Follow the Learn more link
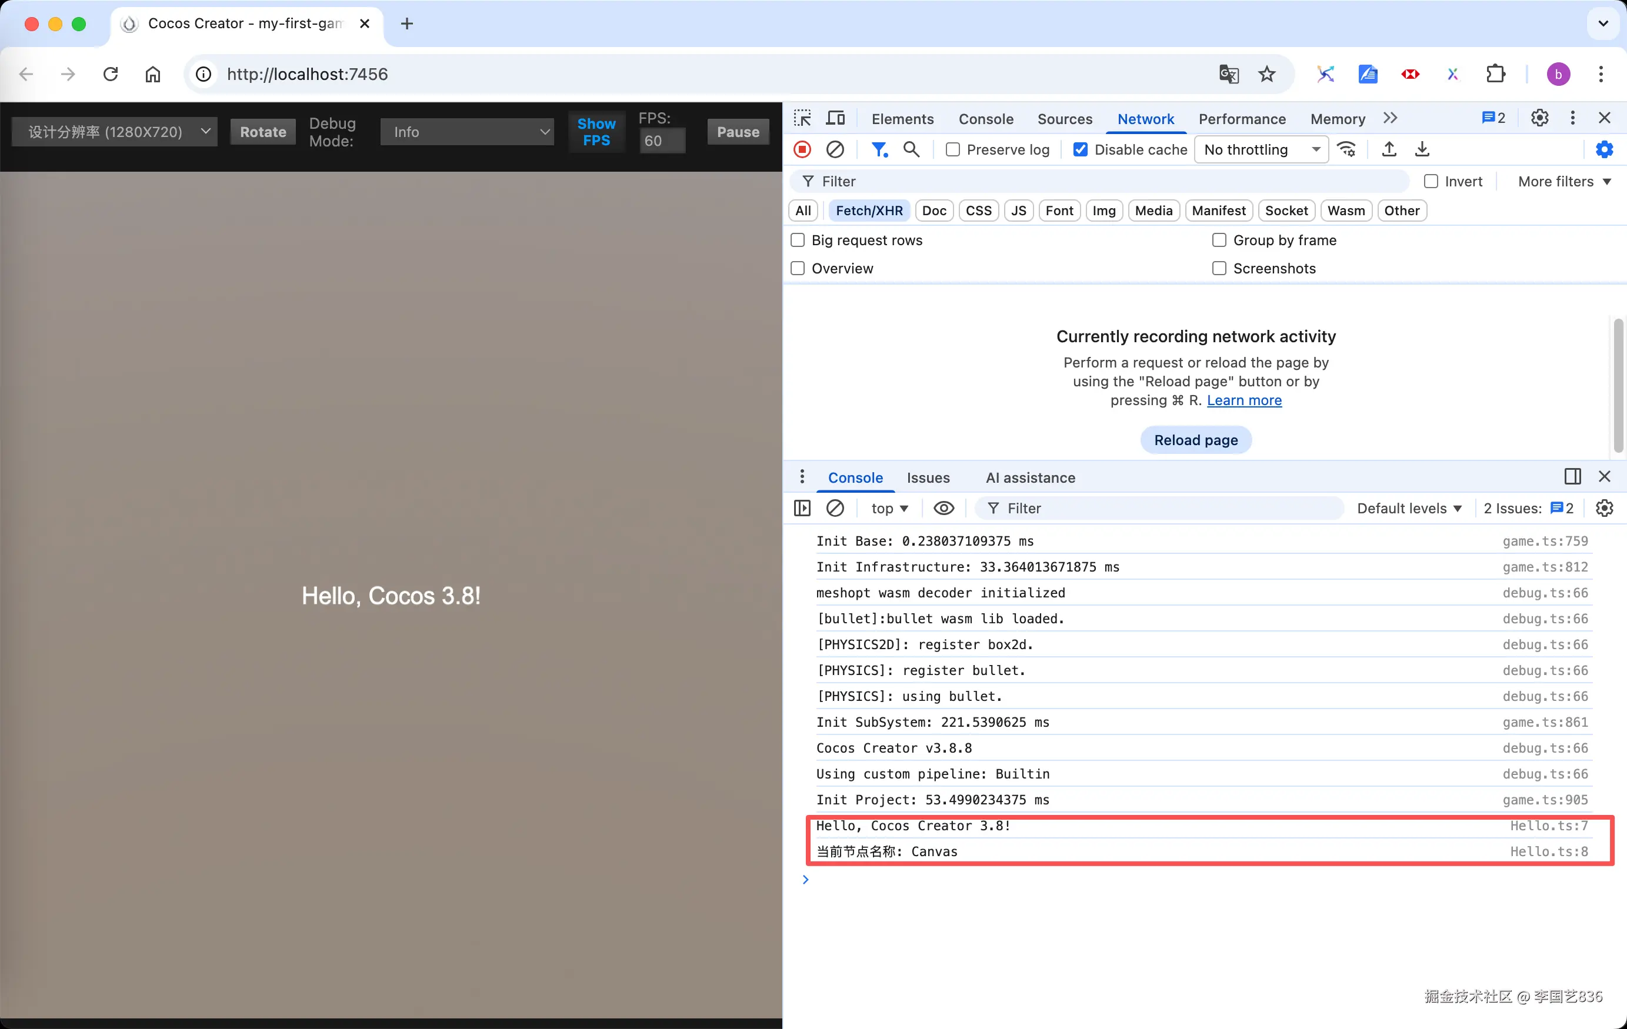 (x=1244, y=400)
